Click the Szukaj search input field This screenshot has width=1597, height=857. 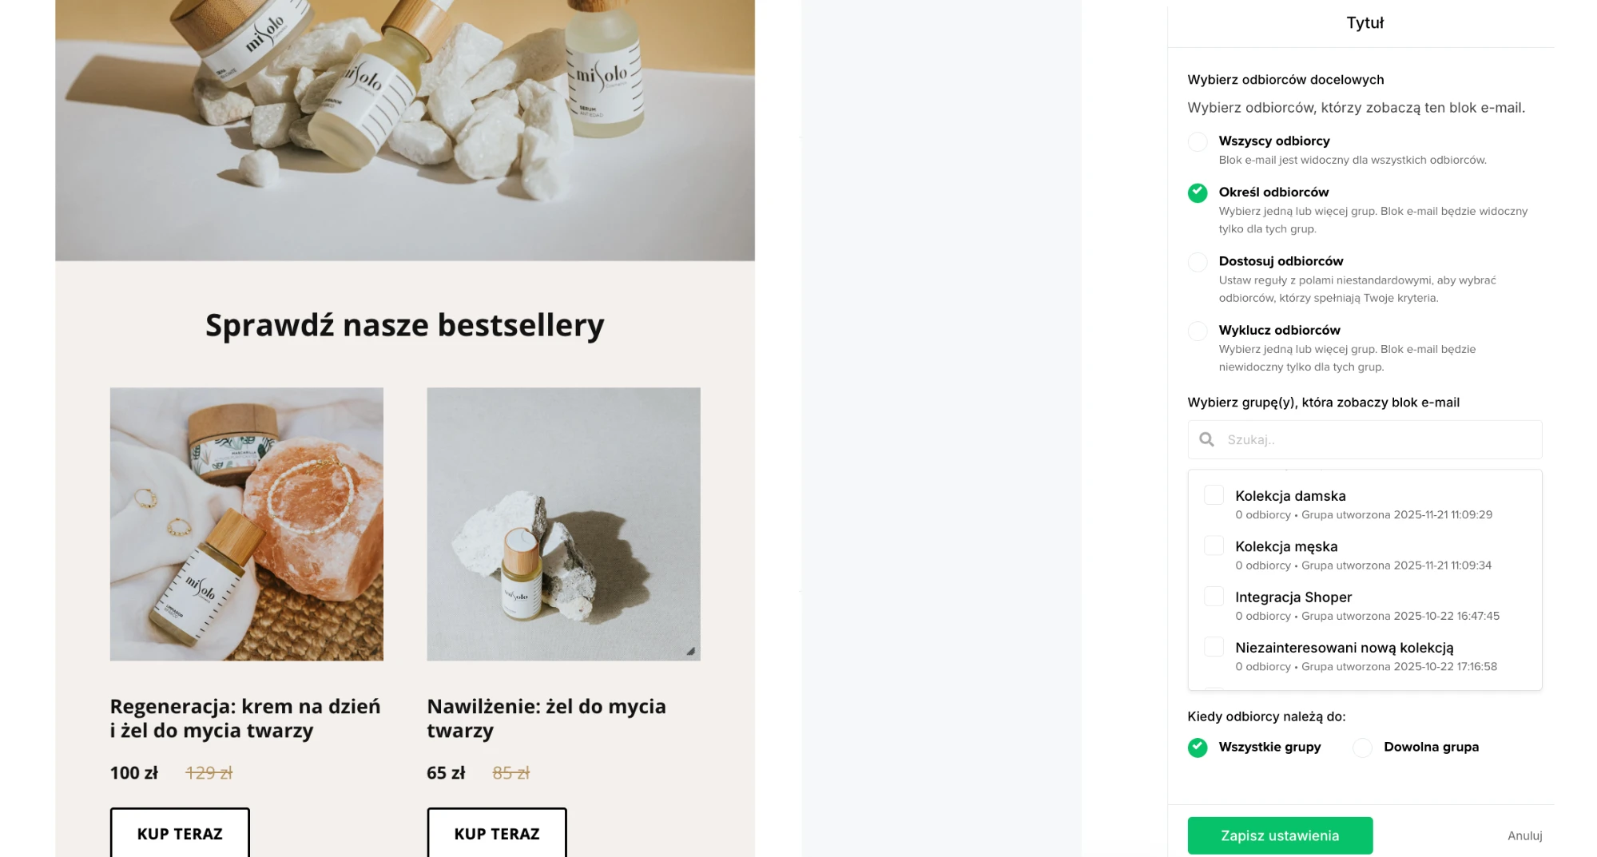pyautogui.click(x=1358, y=439)
